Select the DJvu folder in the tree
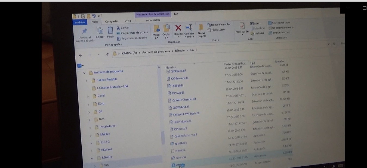Image resolution: width=367 pixels, height=168 pixels. tap(99, 104)
